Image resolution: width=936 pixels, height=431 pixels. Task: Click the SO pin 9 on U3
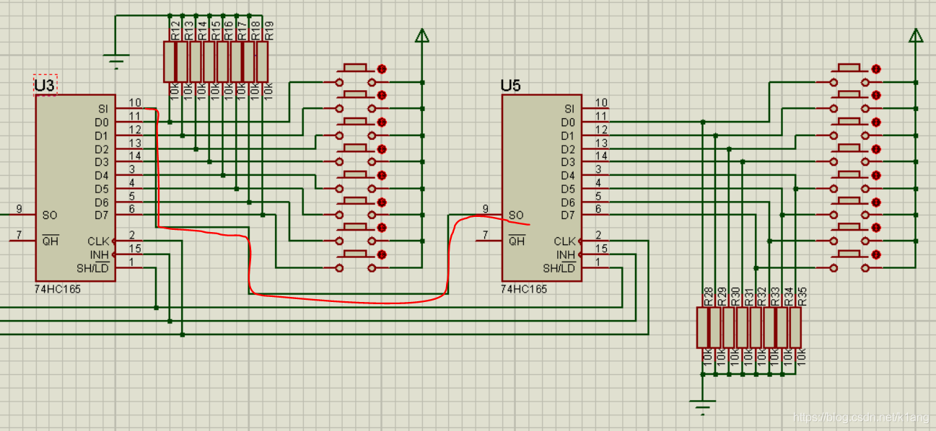(22, 214)
